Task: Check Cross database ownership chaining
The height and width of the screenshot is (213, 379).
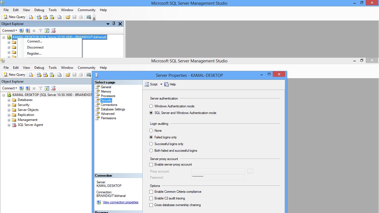Action: tap(151, 205)
